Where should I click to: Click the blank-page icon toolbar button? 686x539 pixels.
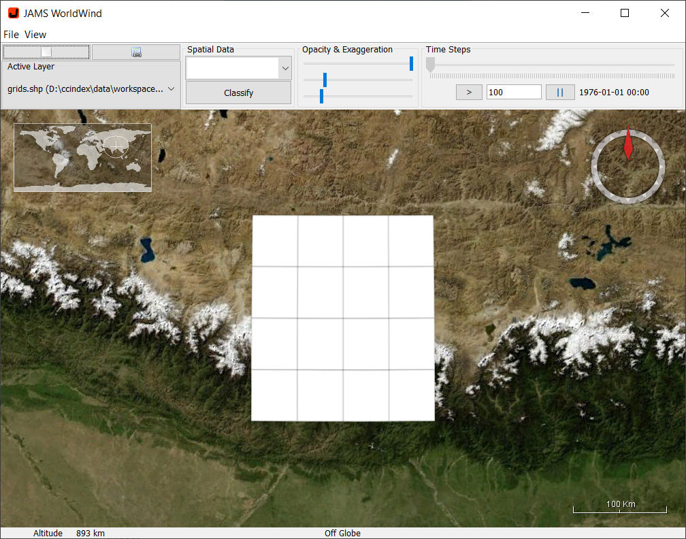pyautogui.click(x=46, y=52)
